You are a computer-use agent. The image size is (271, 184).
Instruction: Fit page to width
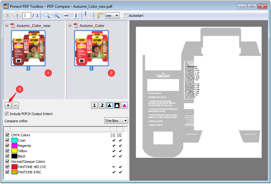pos(66,15)
